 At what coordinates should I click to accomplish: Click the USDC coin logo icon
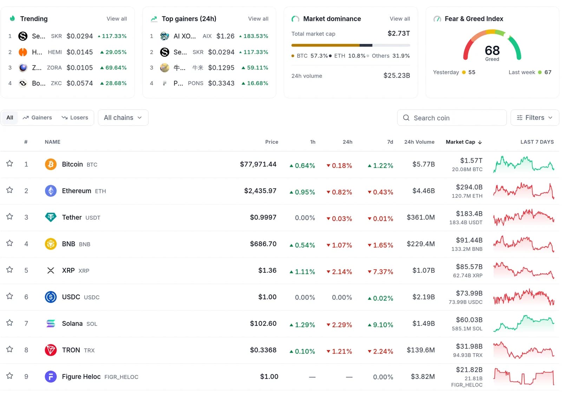point(51,297)
